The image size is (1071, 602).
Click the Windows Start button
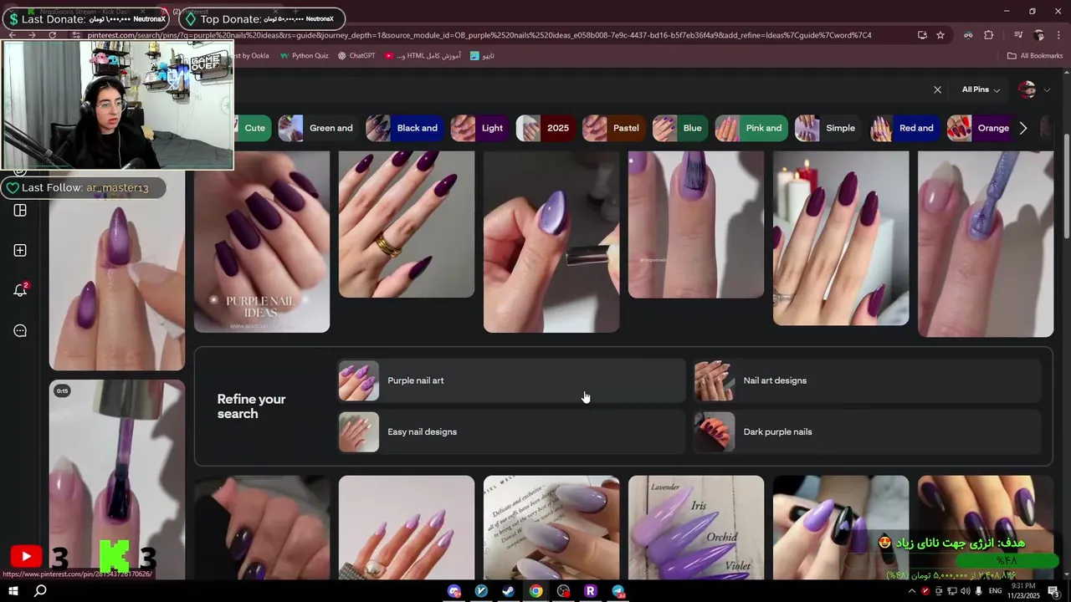coord(13,591)
